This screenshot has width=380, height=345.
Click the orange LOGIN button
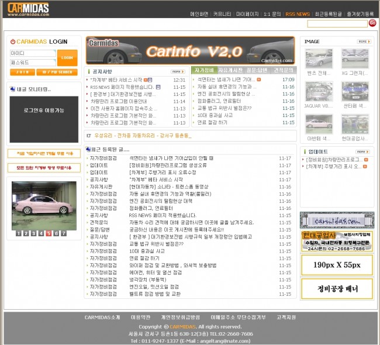(67, 57)
